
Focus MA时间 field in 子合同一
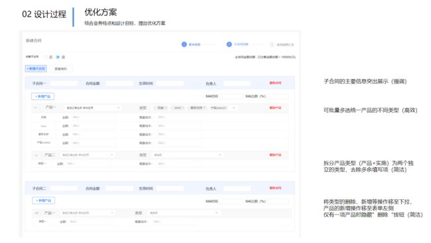231,96
